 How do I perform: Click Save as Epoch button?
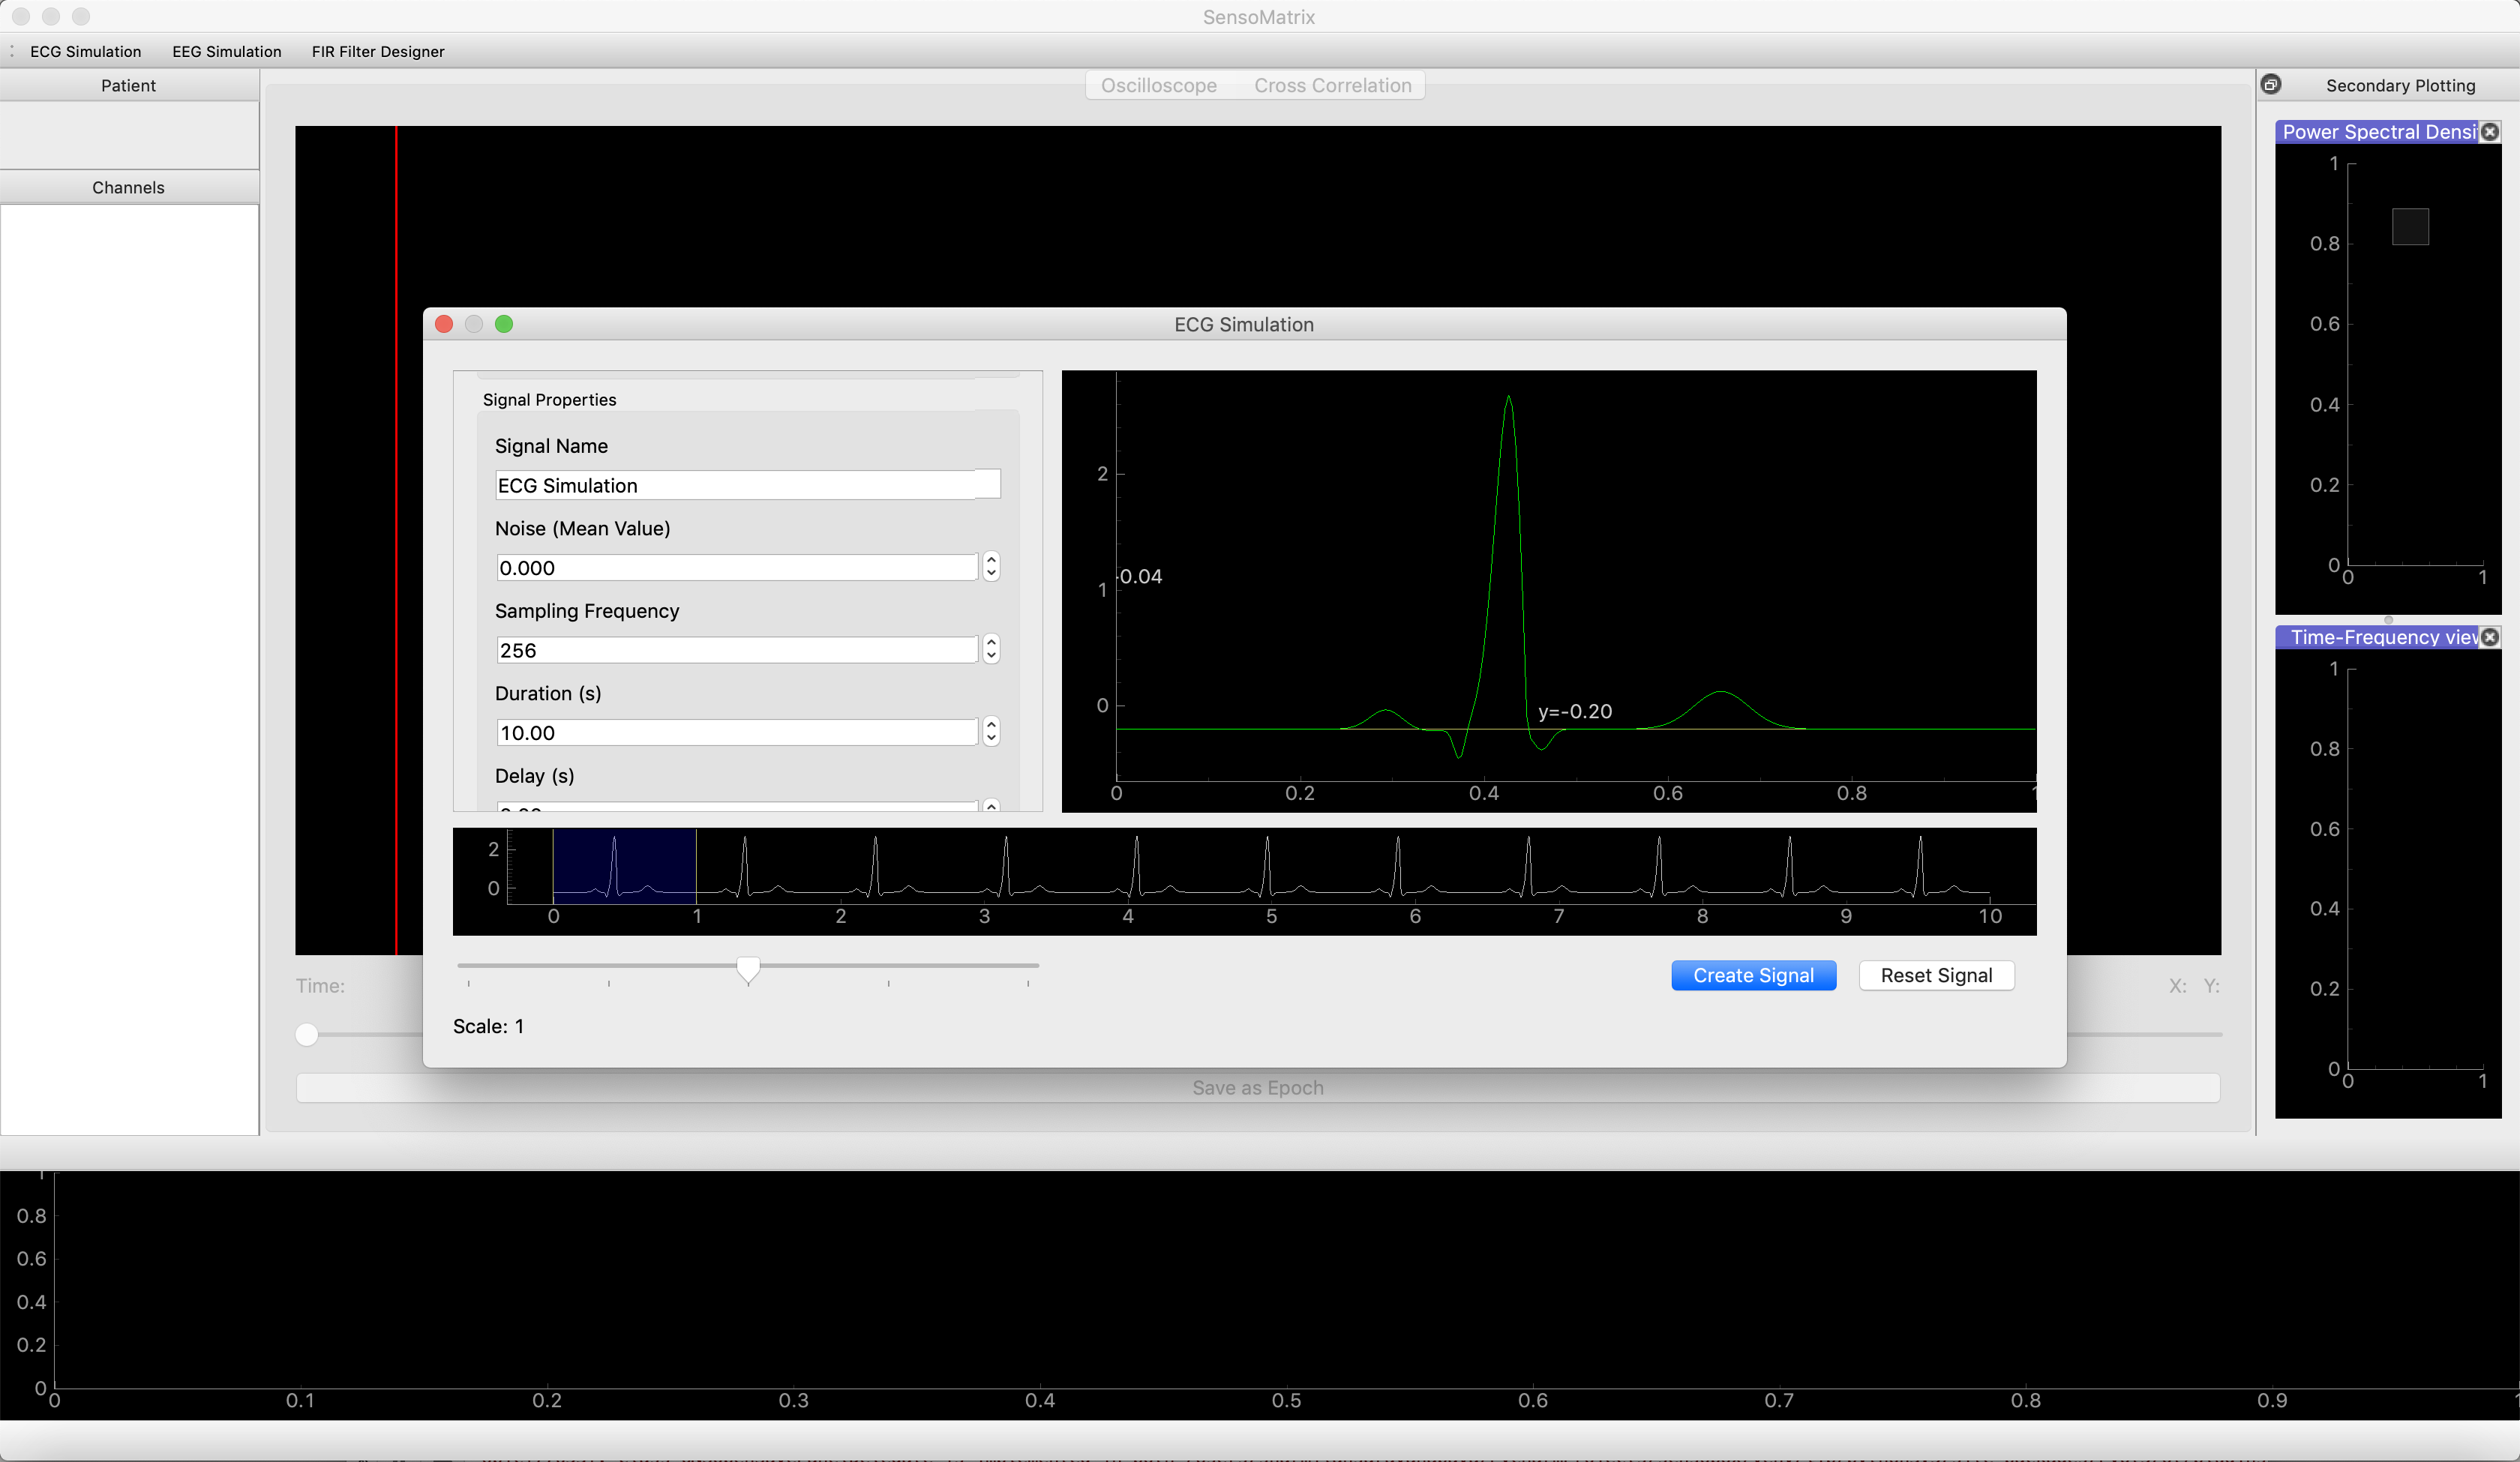click(x=1258, y=1088)
